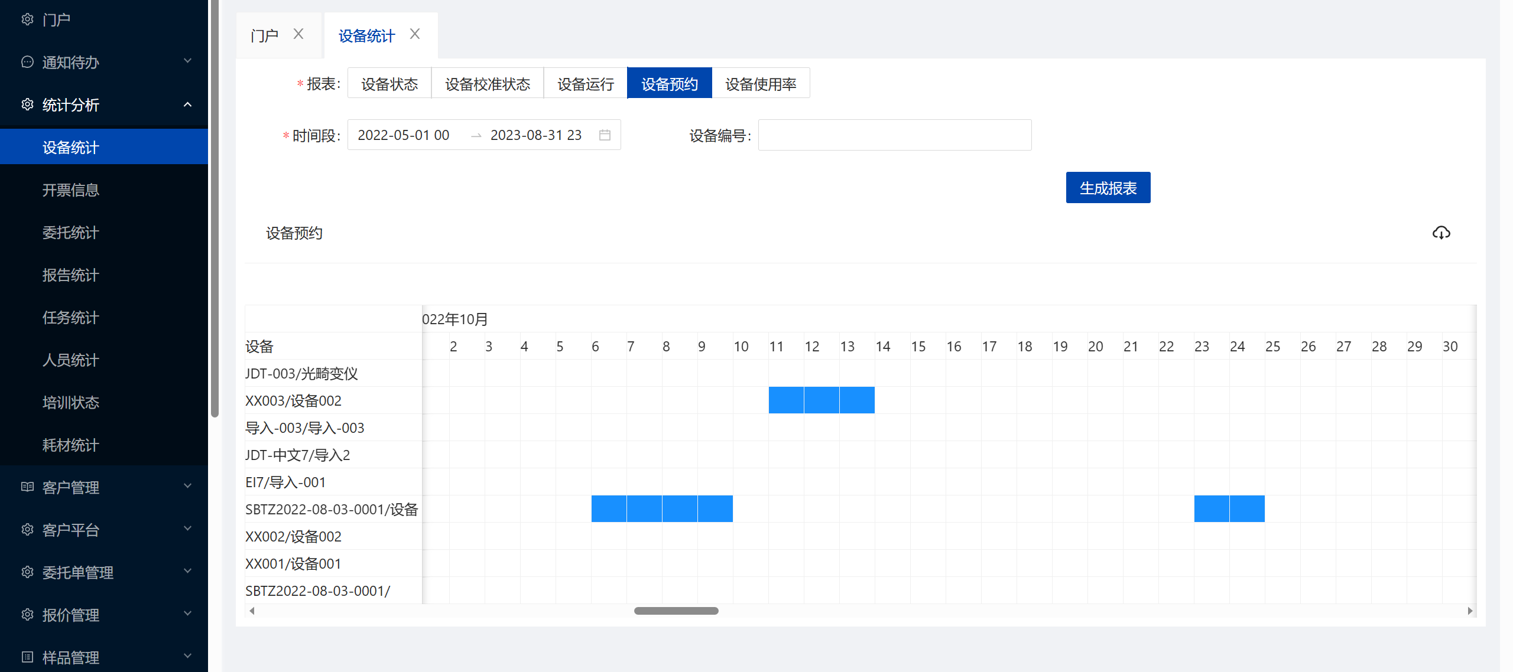Click the 设备编号 input field
This screenshot has width=1513, height=672.
[894, 135]
